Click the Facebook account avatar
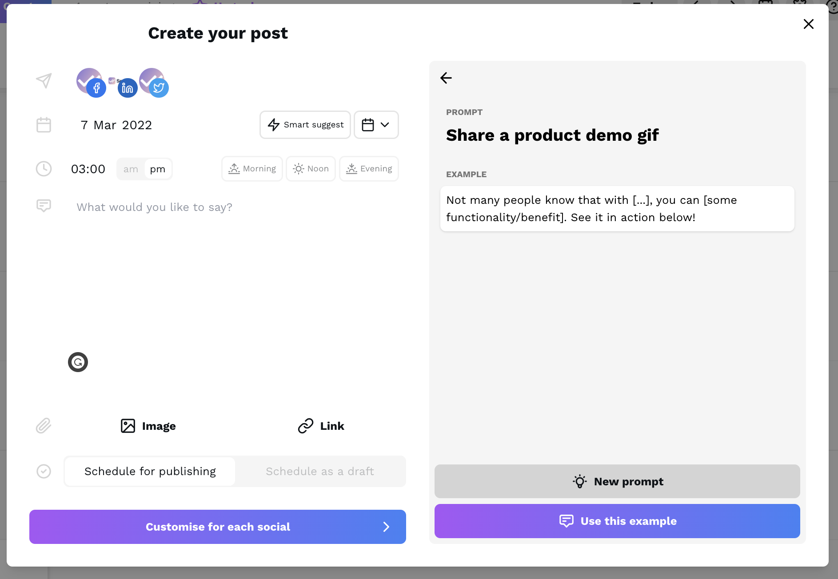Image resolution: width=838 pixels, height=579 pixels. [91, 82]
